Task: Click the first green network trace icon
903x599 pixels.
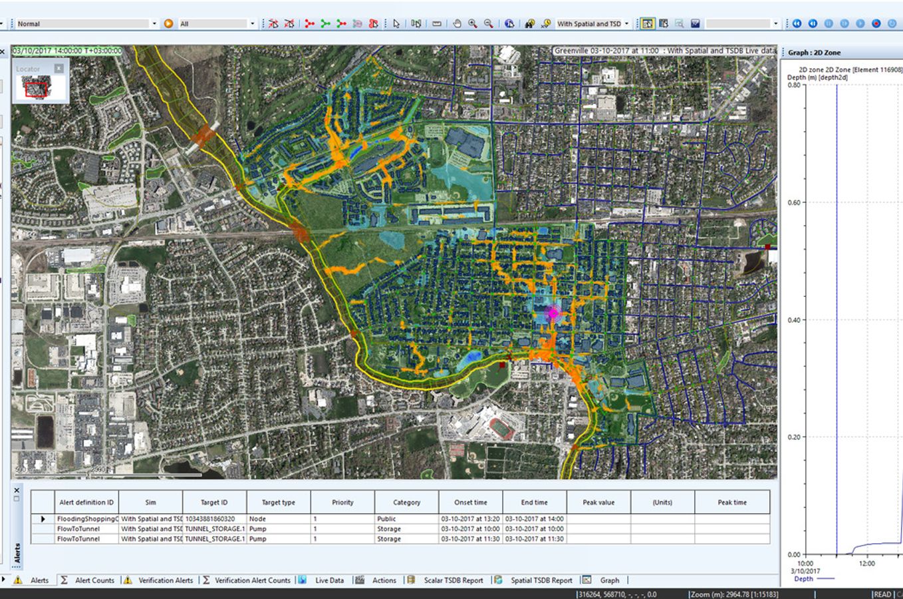Action: (326, 23)
